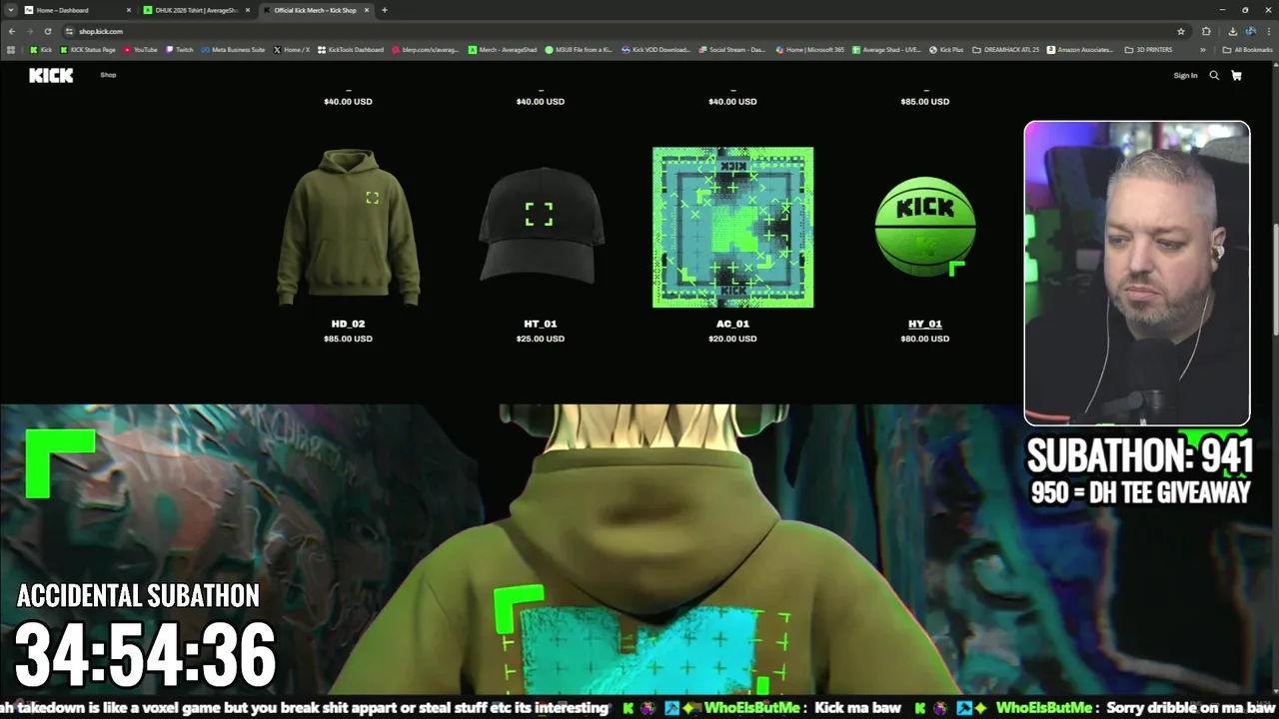The image size is (1279, 719).
Task: Open the Twitch bookmark
Action: coord(180,49)
